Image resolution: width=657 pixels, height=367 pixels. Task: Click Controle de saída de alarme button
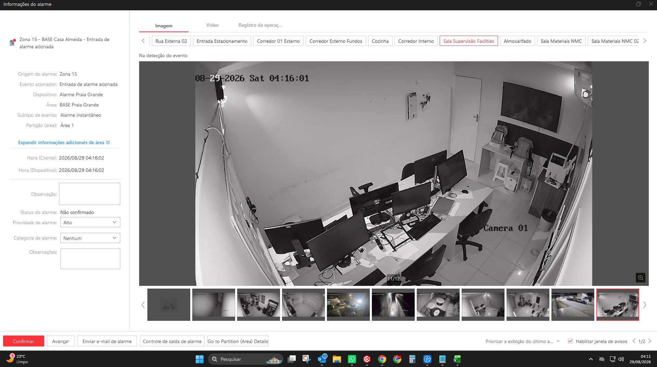point(172,341)
